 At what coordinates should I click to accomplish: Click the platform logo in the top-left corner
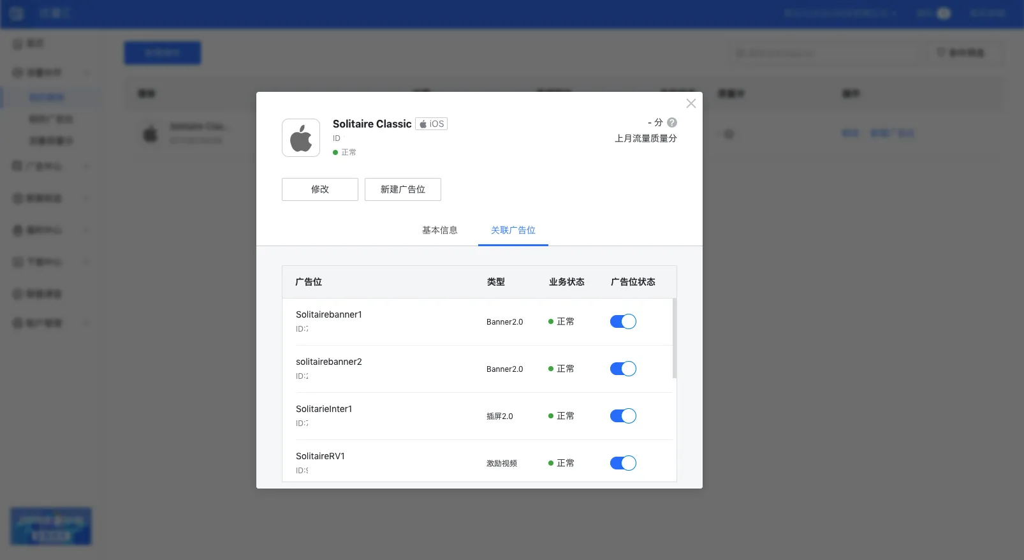click(17, 13)
